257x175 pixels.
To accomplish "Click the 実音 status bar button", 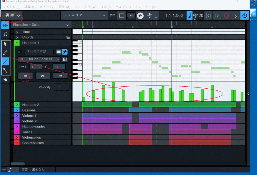I will tap(25, 170).
